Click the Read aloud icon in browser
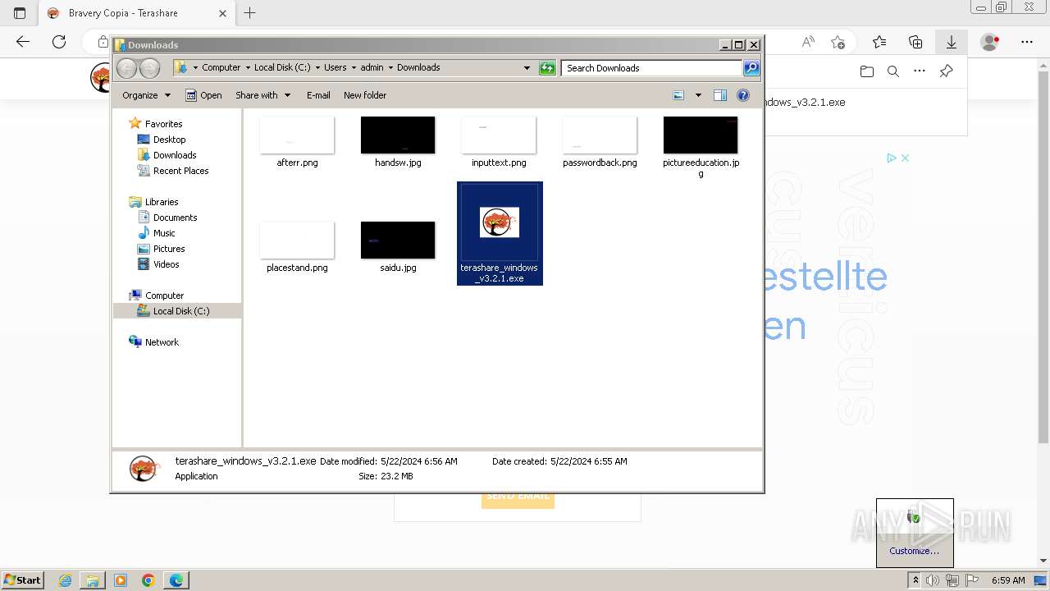The image size is (1050, 591). coord(808,42)
